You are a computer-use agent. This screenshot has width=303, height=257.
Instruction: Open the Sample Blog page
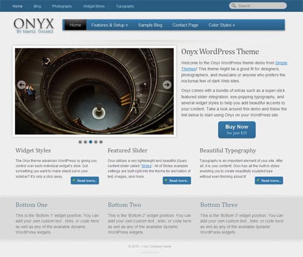(150, 25)
